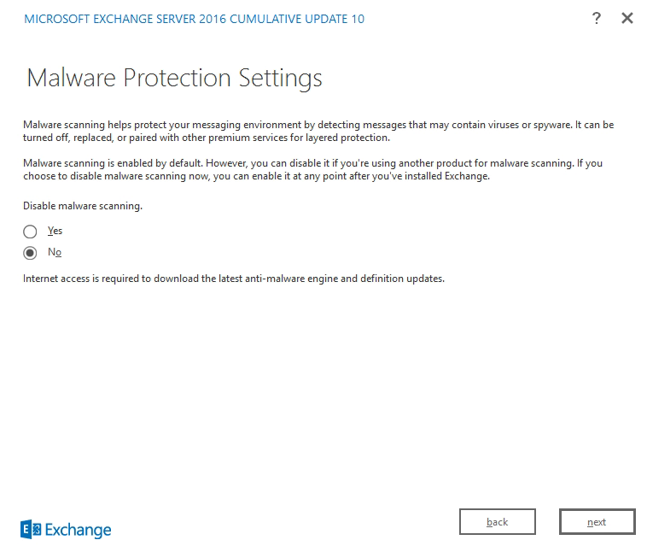647x546 pixels.
Task: Click the Exchange wordmark beside the logo
Action: point(78,530)
